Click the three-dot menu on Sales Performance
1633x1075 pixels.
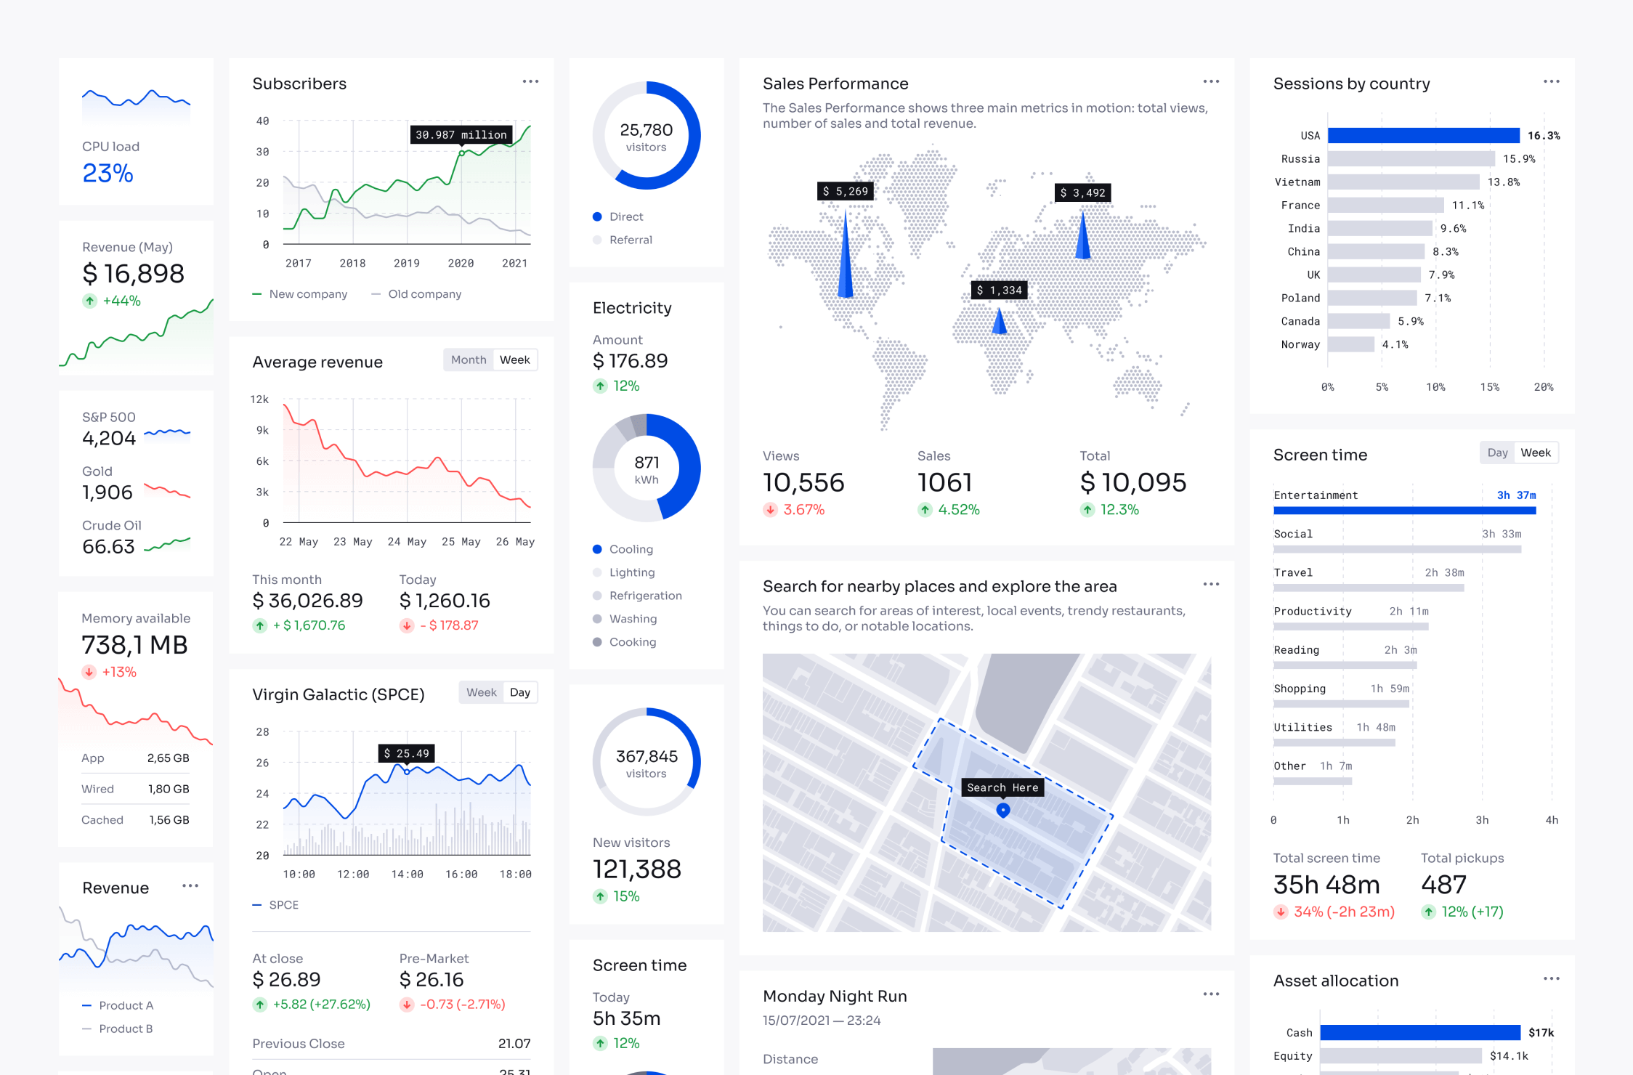click(1211, 81)
